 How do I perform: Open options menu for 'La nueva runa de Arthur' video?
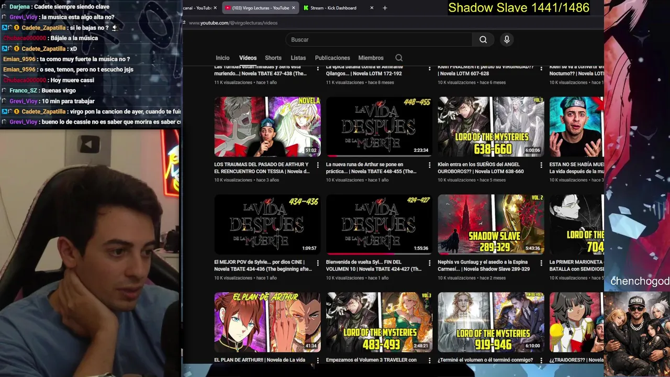tap(429, 165)
